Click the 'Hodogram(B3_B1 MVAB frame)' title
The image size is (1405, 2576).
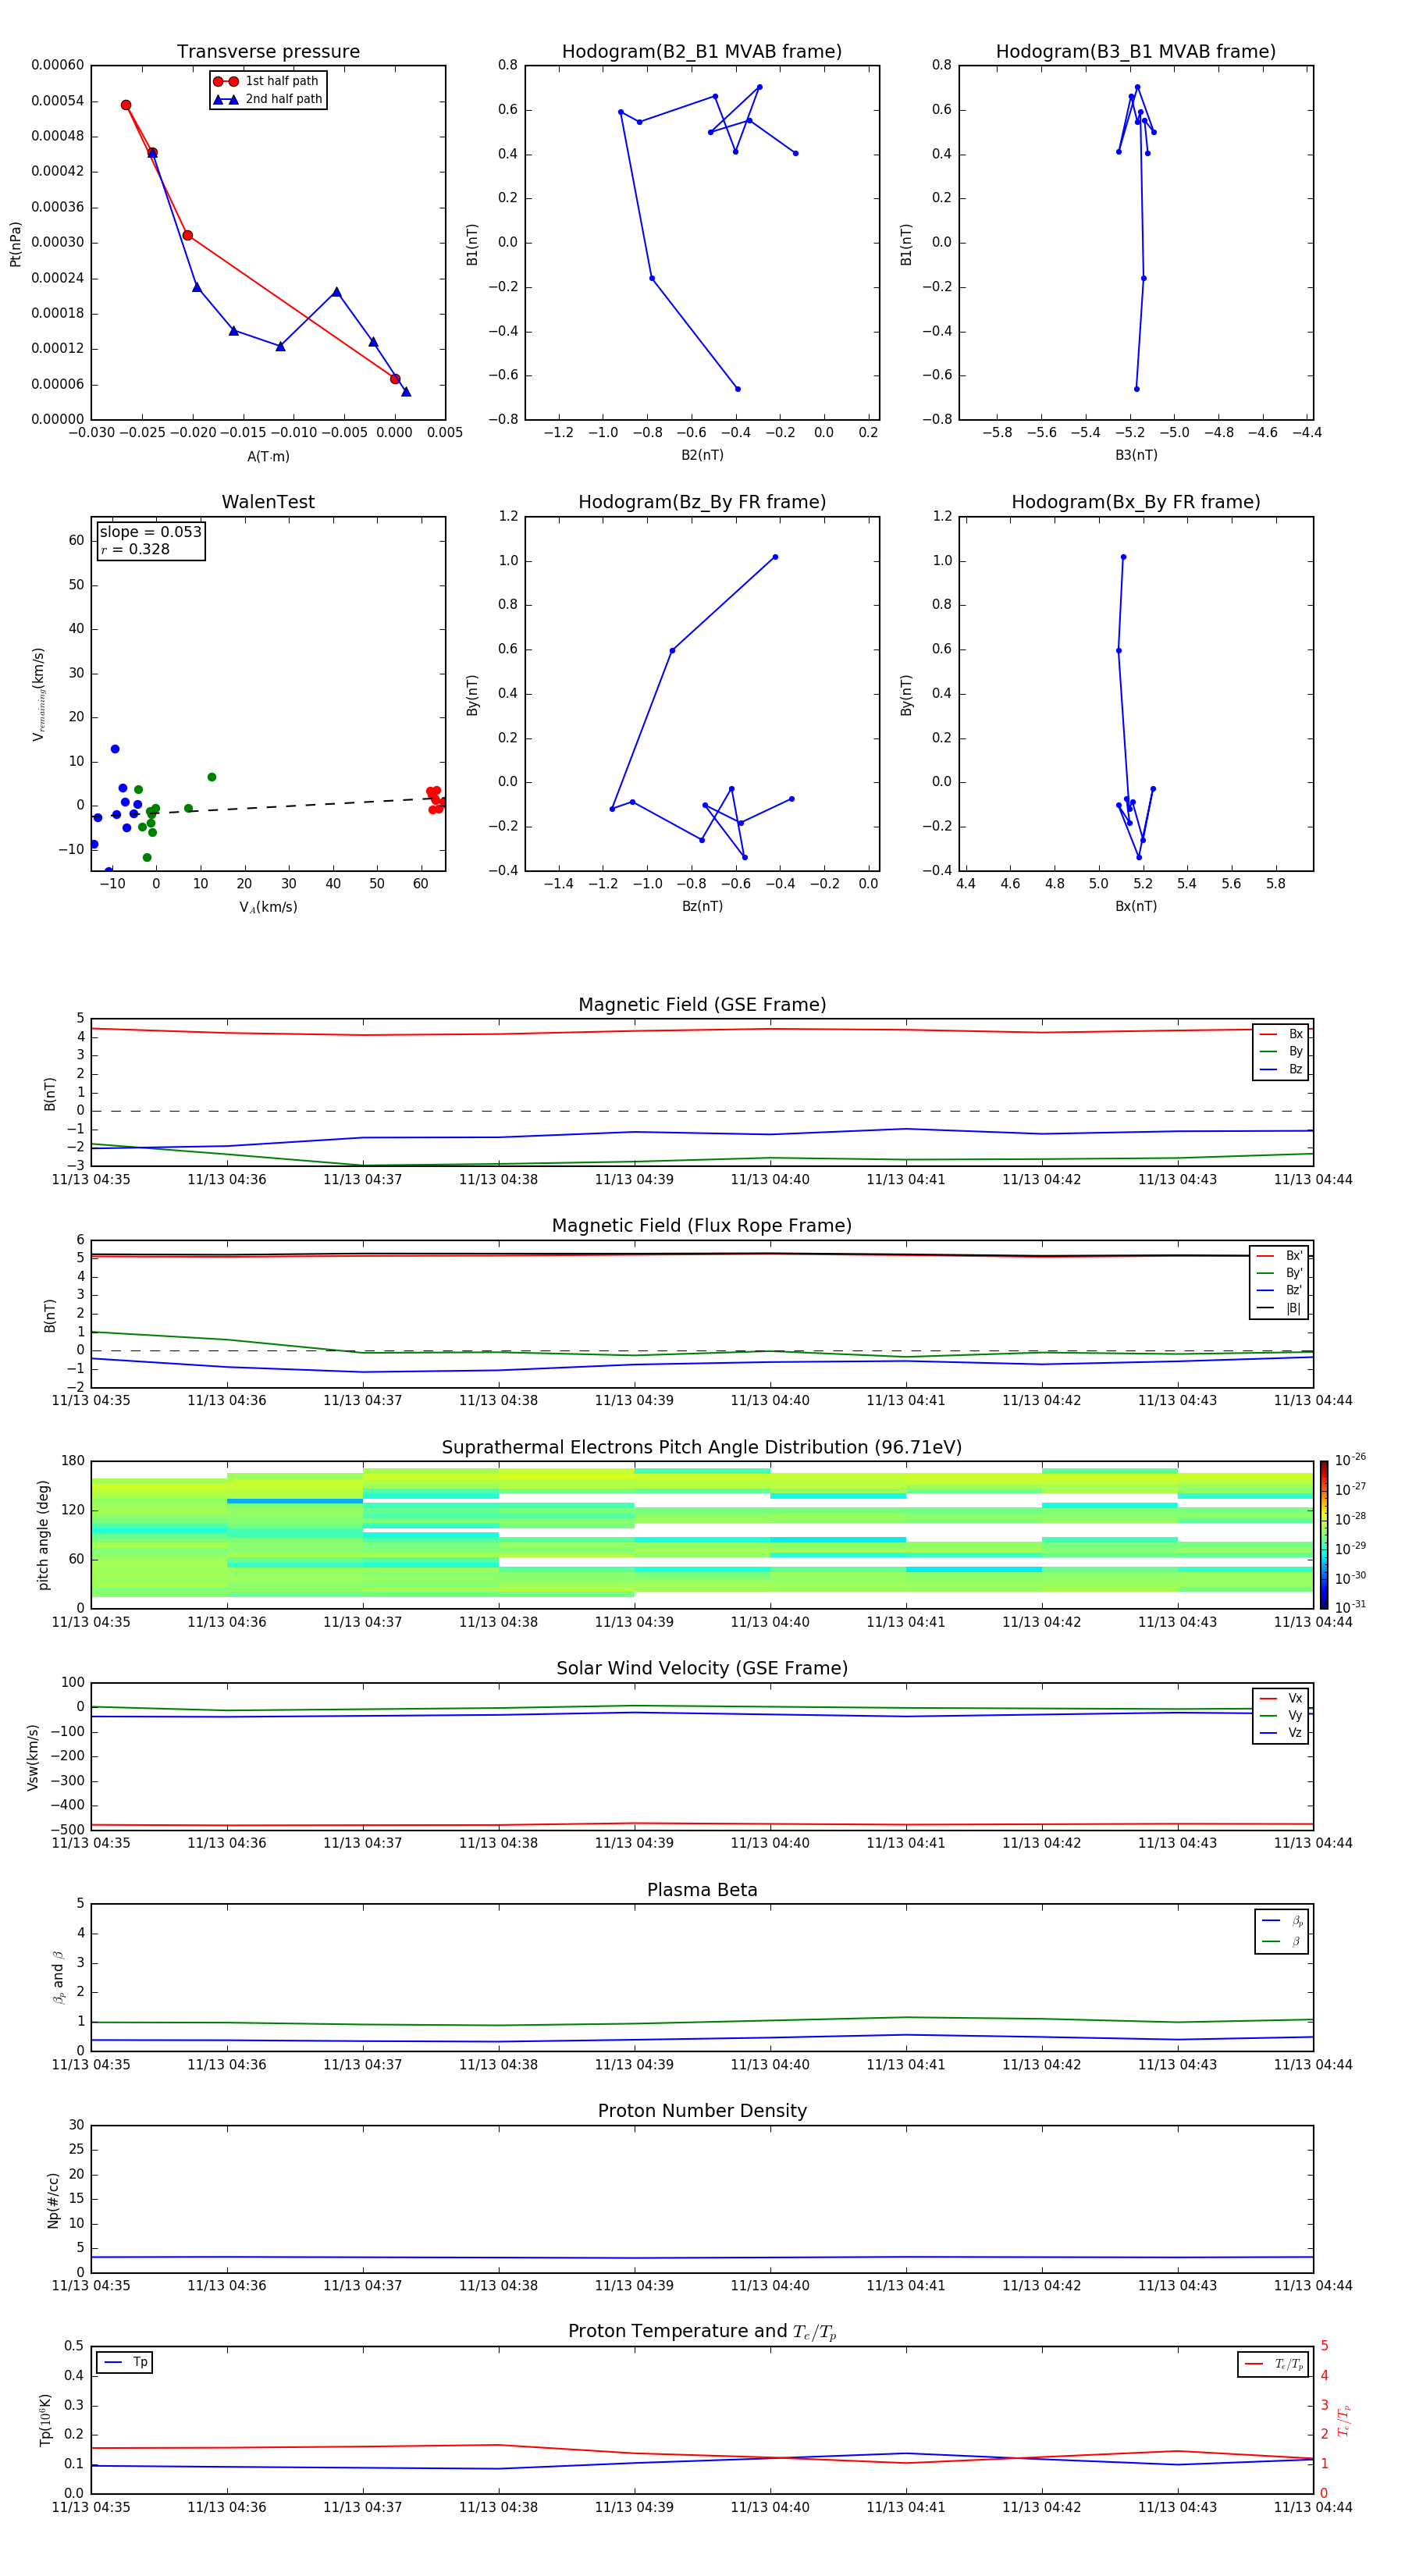point(1136,52)
